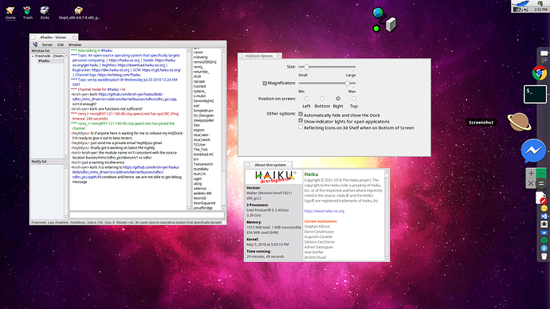Click the square chip icon in dock
Image resolution: width=550 pixels, height=309 pixels.
pos(544,225)
